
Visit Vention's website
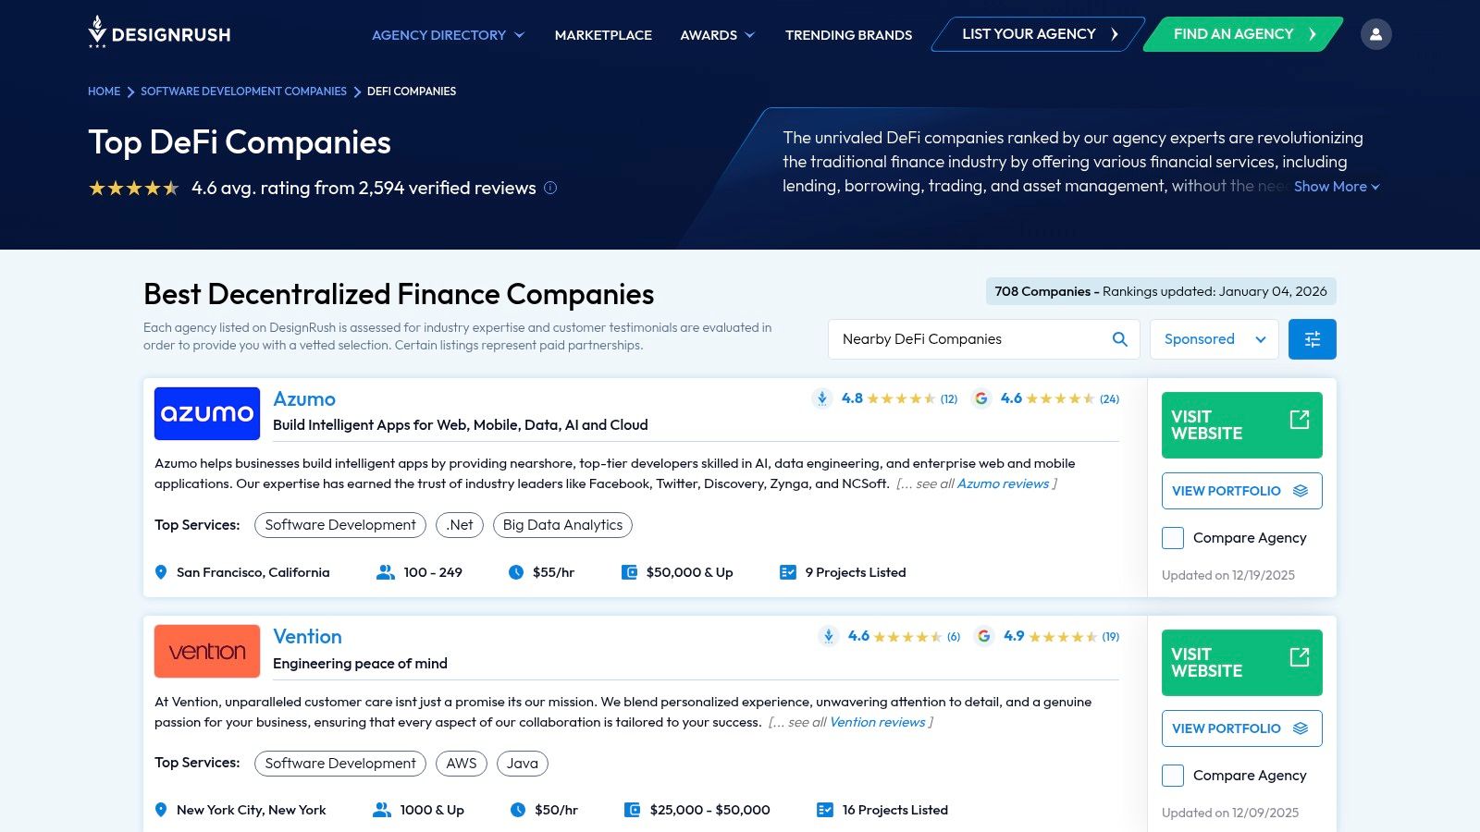pyautogui.click(x=1241, y=663)
